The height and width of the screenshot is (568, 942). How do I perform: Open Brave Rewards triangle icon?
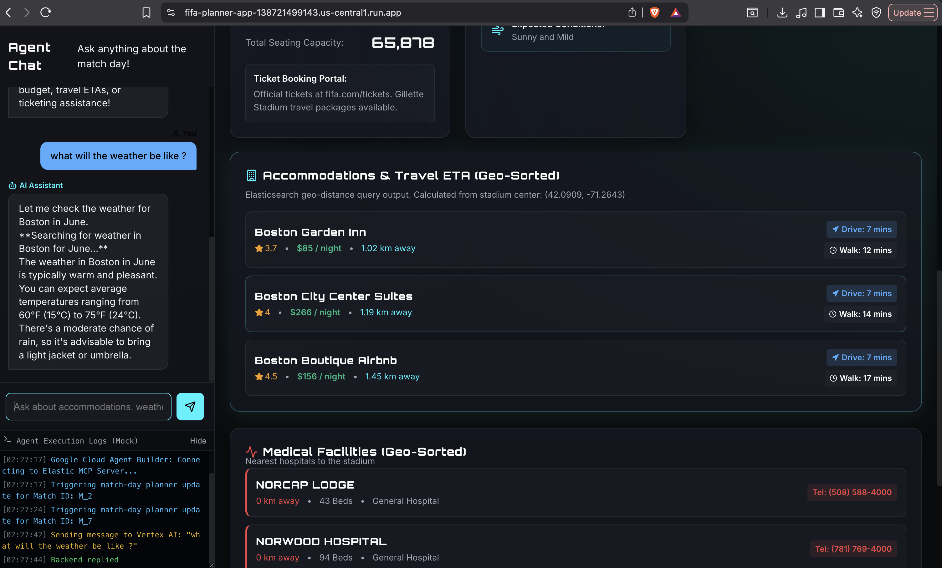click(676, 13)
